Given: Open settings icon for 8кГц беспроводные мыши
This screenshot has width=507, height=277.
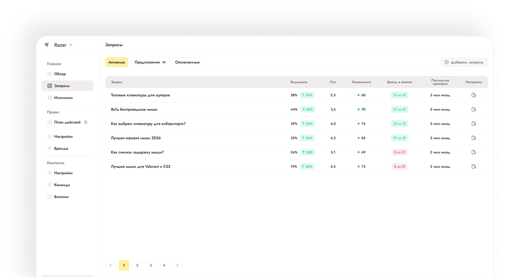Looking at the screenshot, I should (474, 110).
